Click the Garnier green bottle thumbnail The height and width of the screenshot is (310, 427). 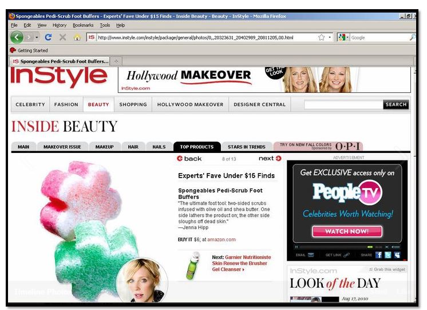click(x=193, y=265)
